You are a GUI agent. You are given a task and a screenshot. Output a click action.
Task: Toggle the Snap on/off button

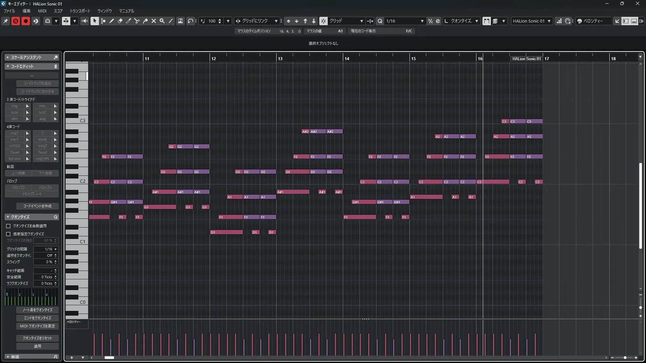323,21
